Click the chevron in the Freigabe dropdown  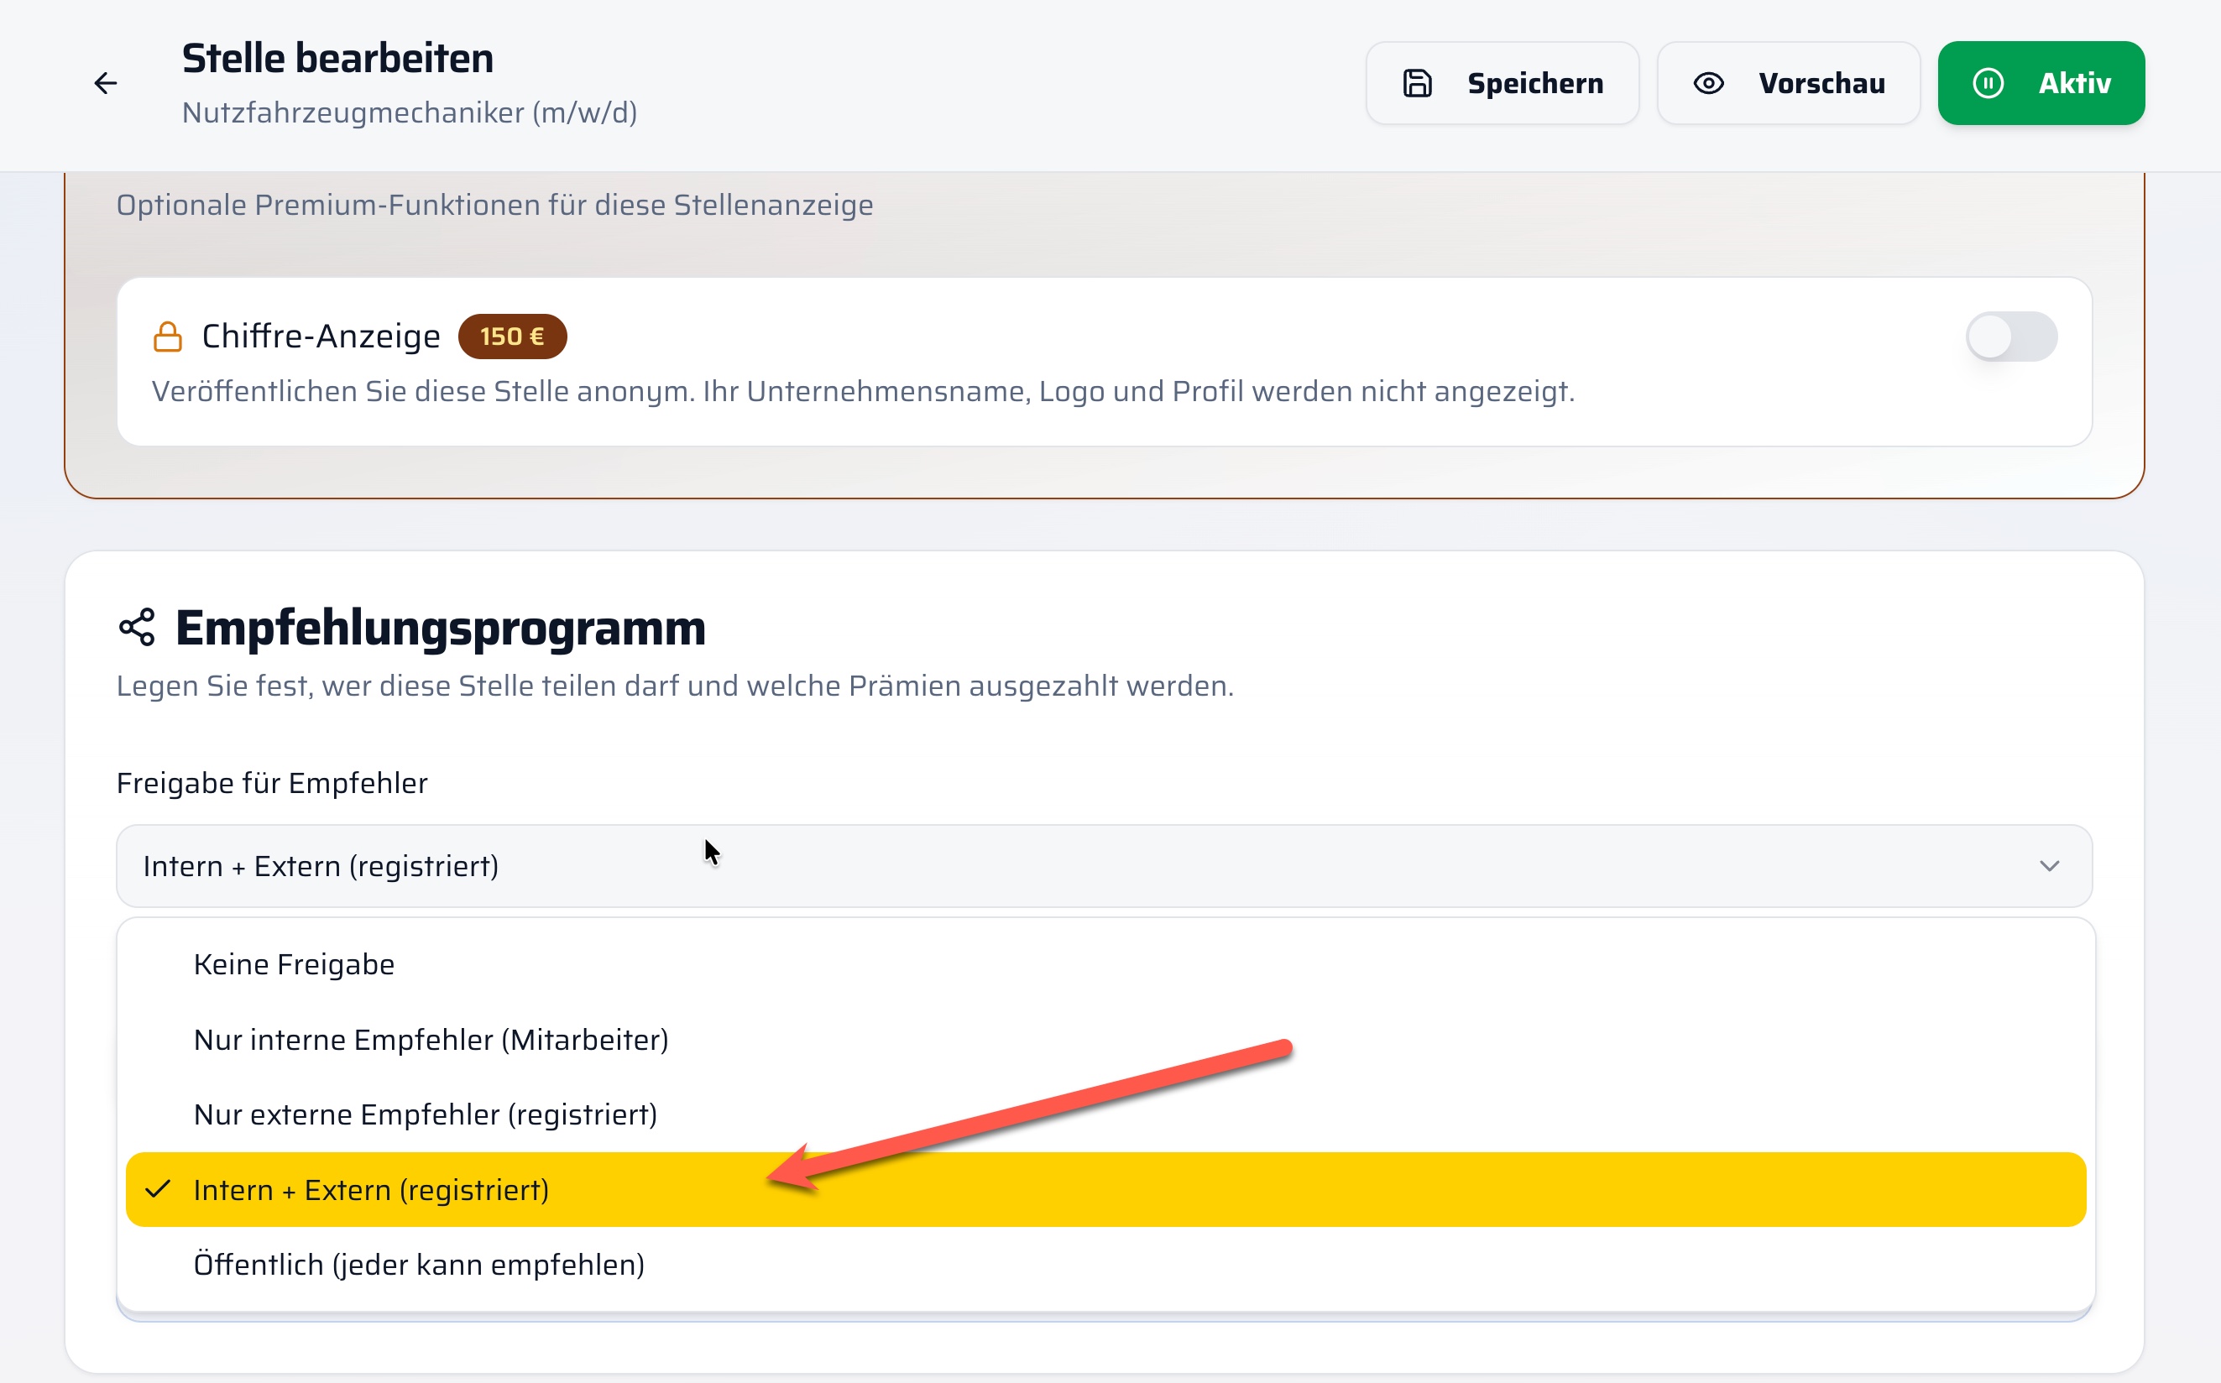pos(2049,866)
